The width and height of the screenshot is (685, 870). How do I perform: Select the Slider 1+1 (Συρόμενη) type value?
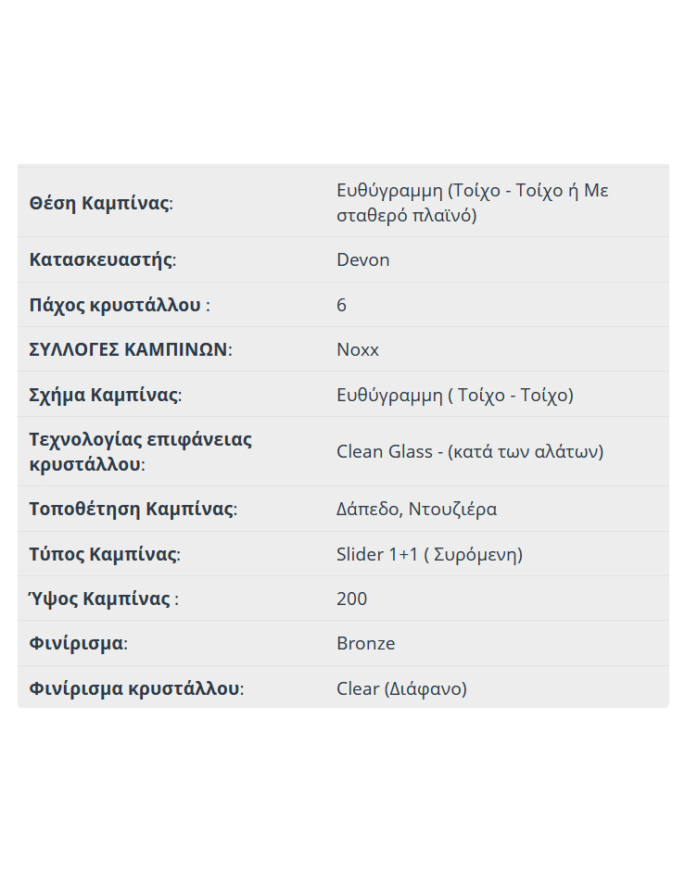click(x=430, y=554)
